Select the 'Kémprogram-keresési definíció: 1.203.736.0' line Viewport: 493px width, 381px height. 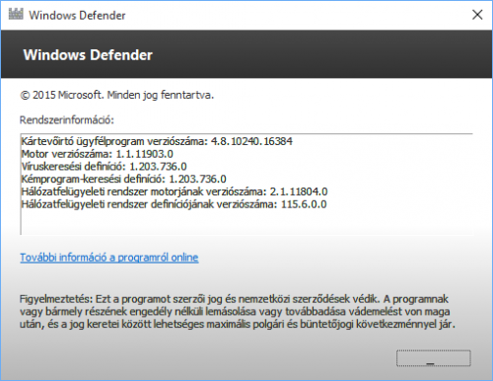click(124, 179)
